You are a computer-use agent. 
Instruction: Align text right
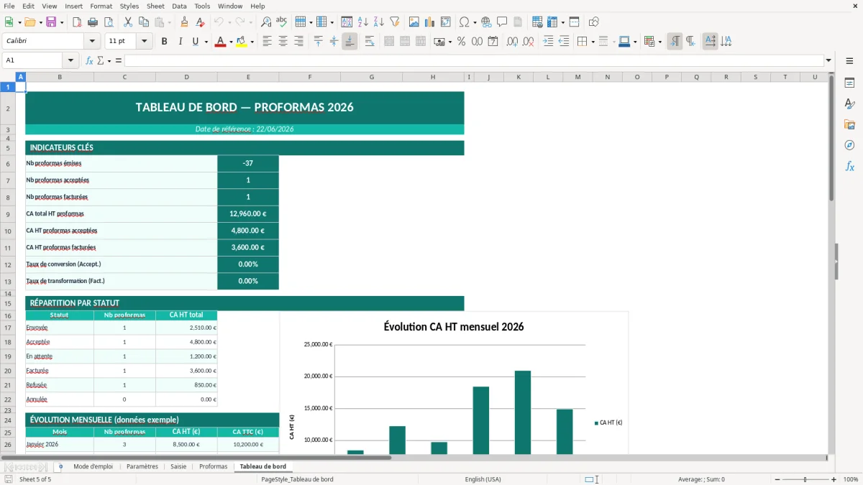[x=298, y=42]
